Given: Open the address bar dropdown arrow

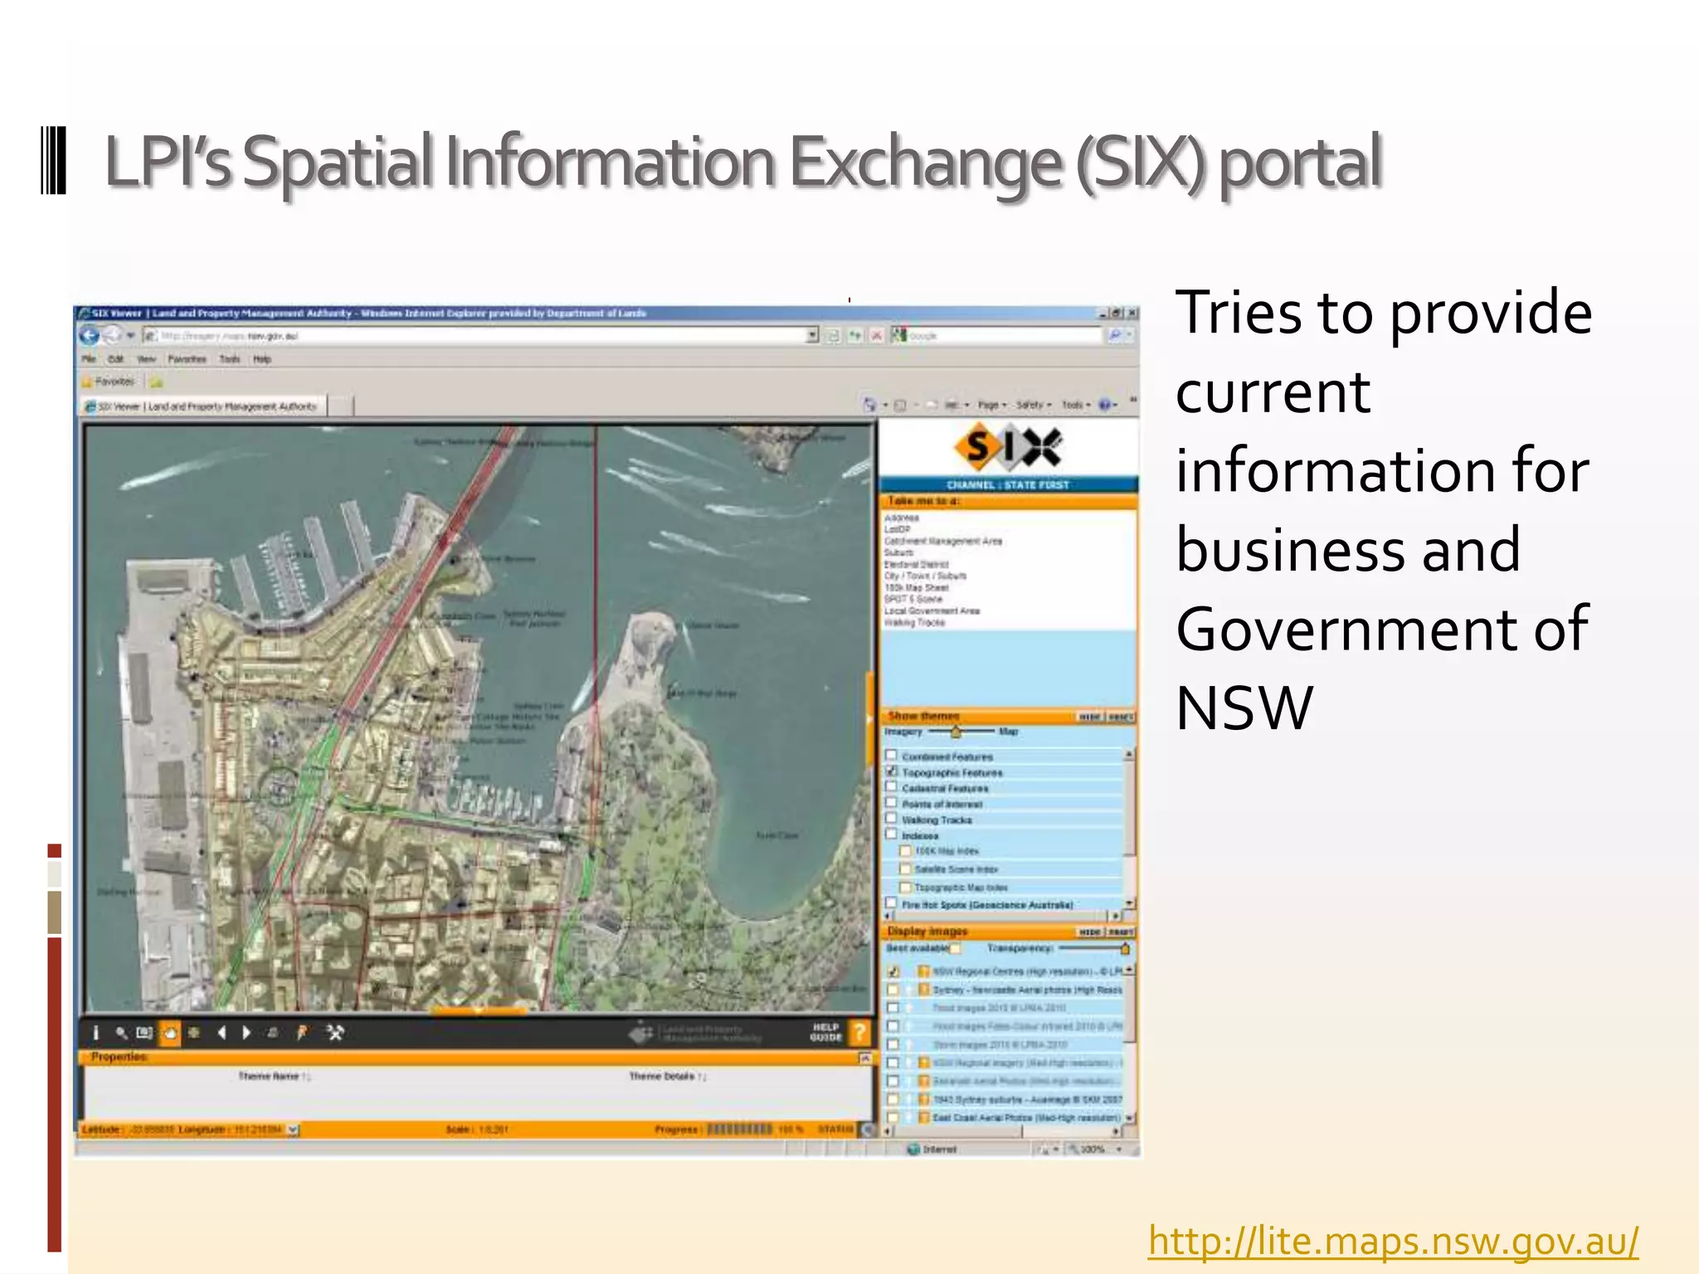Looking at the screenshot, I should pos(812,335).
